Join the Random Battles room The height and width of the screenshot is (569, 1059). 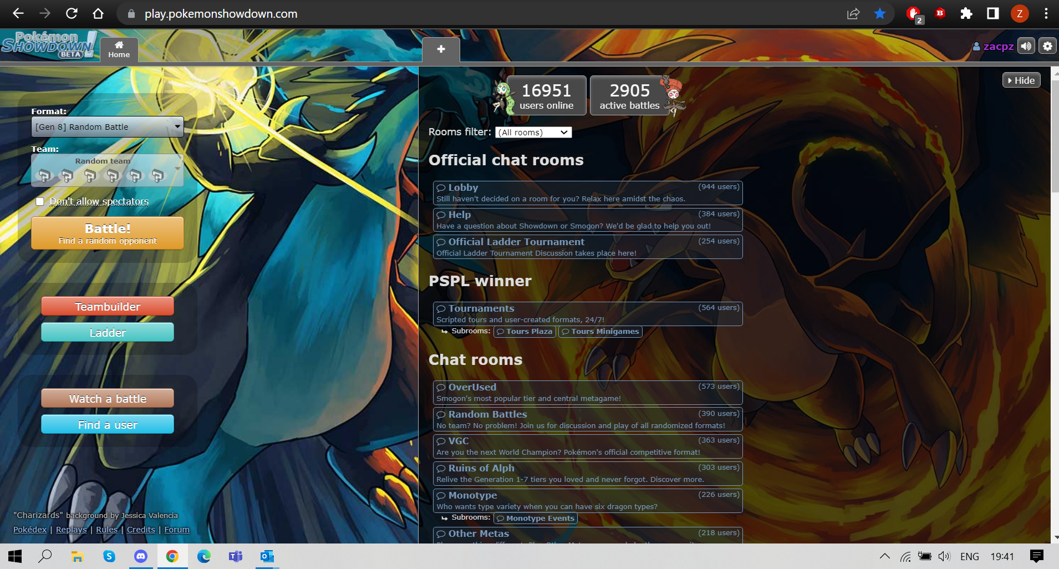pyautogui.click(x=588, y=420)
